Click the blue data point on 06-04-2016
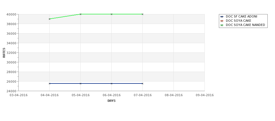The image size is (275, 121). click(111, 84)
